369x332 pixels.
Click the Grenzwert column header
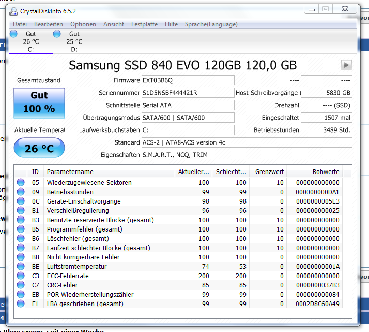(x=268, y=171)
